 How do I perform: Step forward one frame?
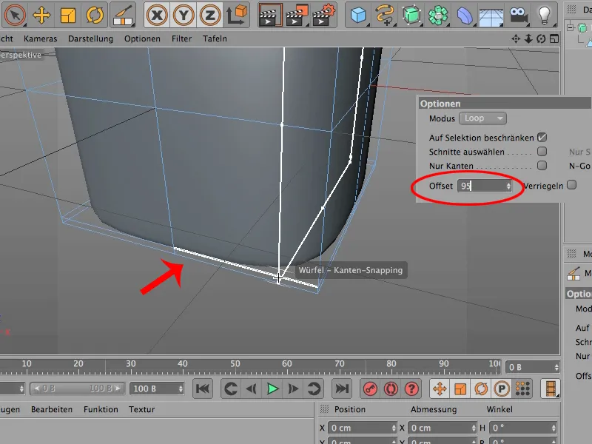293,388
